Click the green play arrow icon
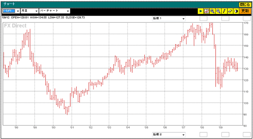Screen dimensions: 253x139 click(x=201, y=11)
